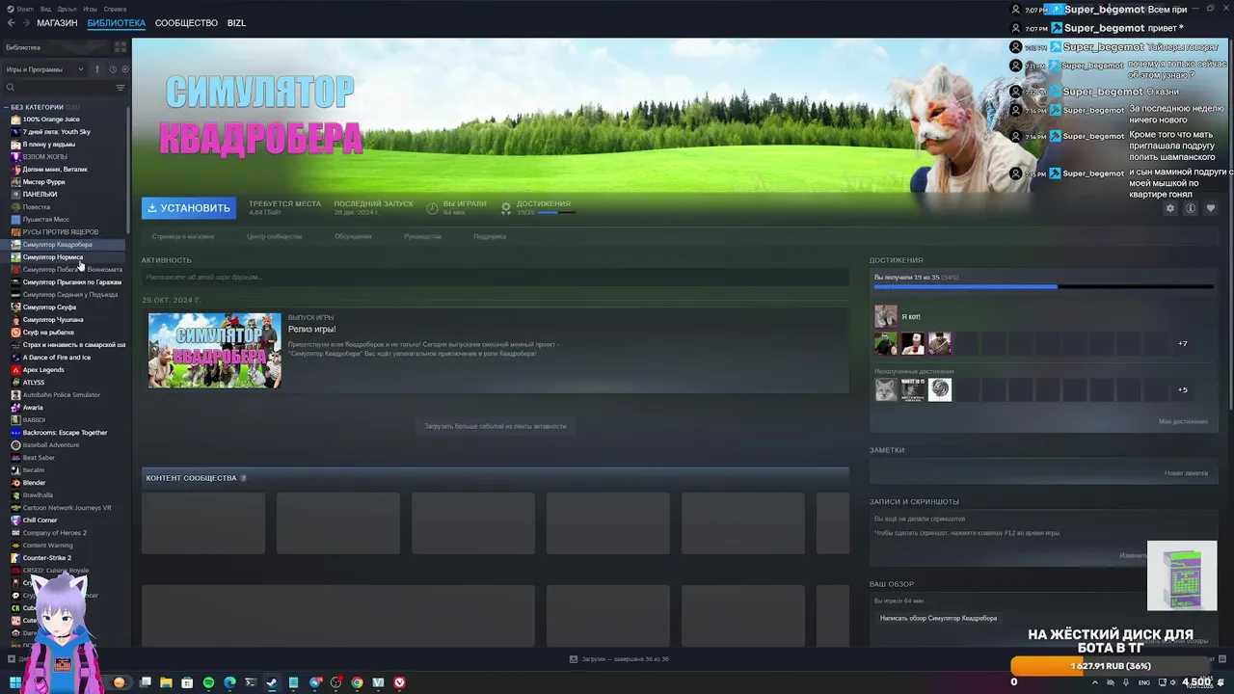
Task: Load more activity feed events
Action: click(495, 426)
